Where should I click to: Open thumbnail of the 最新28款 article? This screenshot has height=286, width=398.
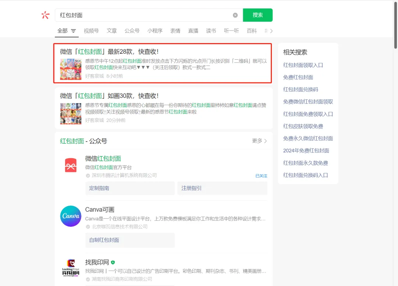[71, 69]
